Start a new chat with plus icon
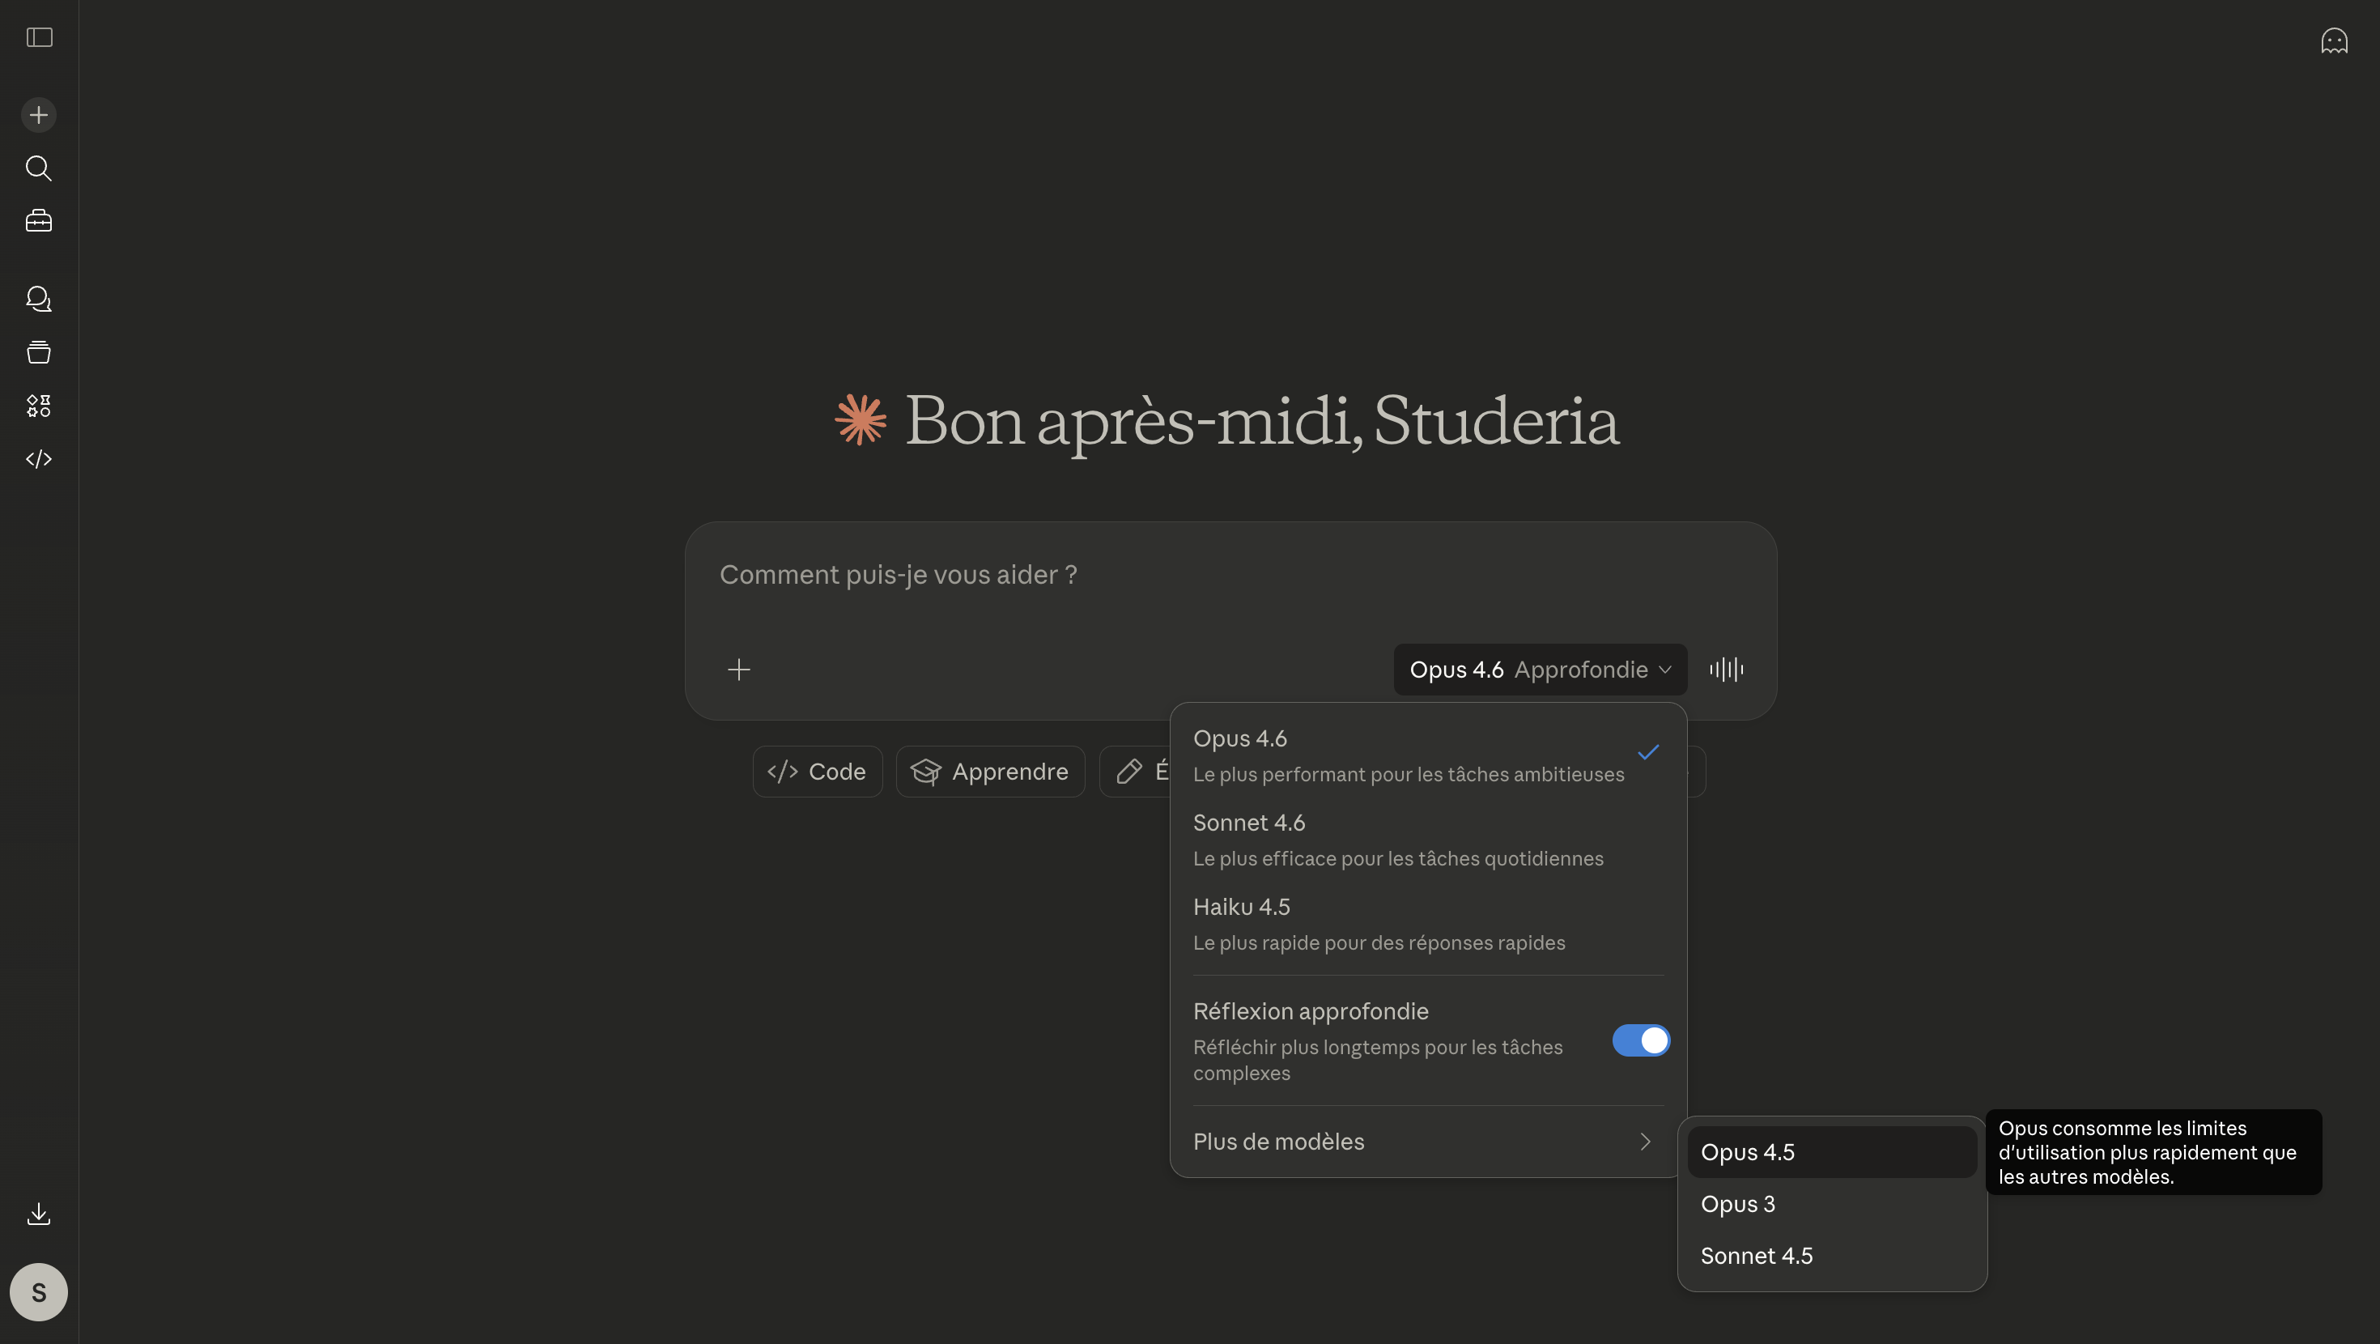Screen dimensions: 2380x1344 pyautogui.click(x=39, y=116)
